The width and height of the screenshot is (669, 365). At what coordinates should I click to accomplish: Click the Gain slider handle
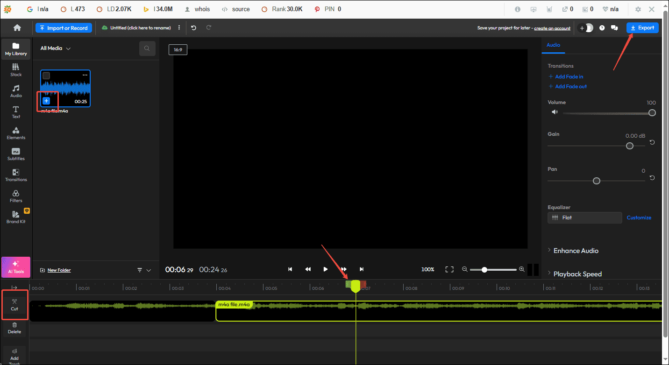(x=630, y=146)
